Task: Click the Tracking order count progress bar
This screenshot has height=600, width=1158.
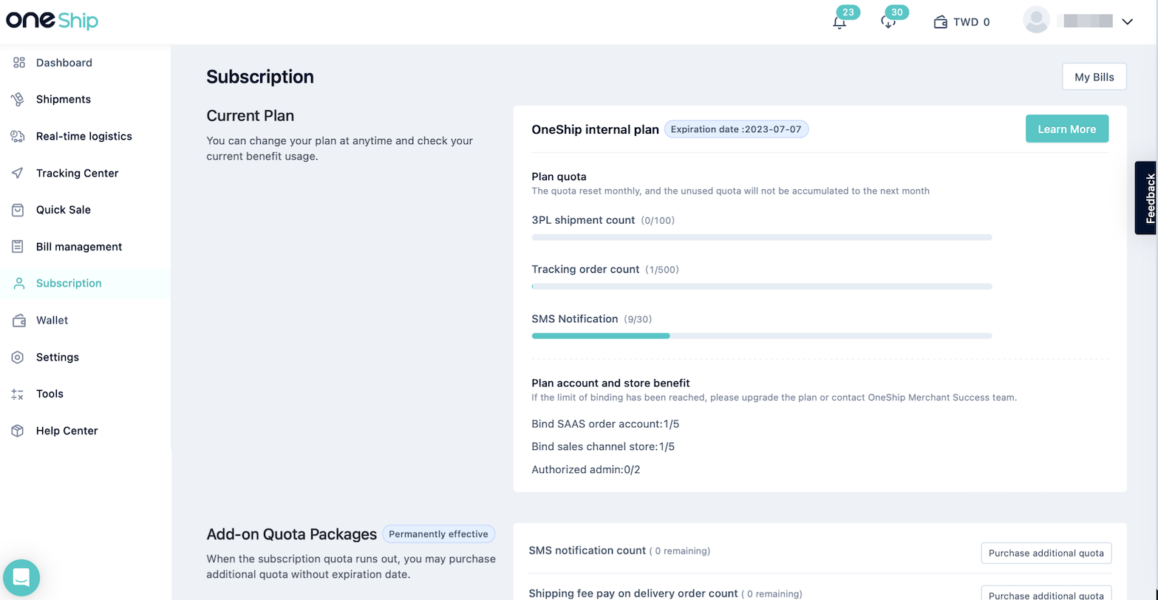Action: pyautogui.click(x=762, y=287)
